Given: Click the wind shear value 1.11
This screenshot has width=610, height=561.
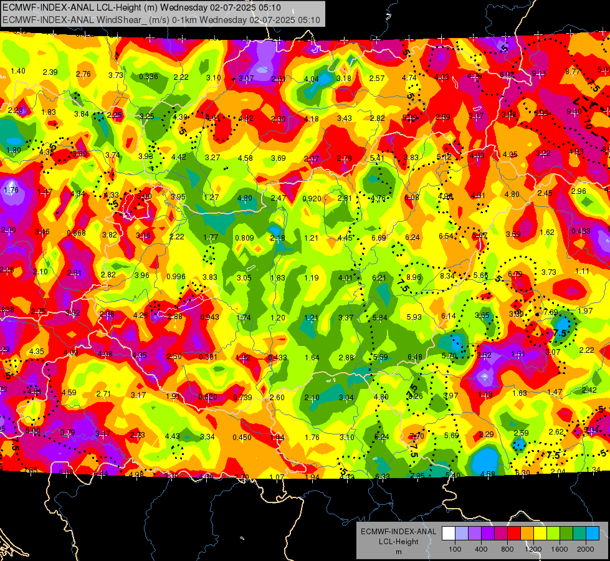Looking at the screenshot, I should tap(583, 271).
